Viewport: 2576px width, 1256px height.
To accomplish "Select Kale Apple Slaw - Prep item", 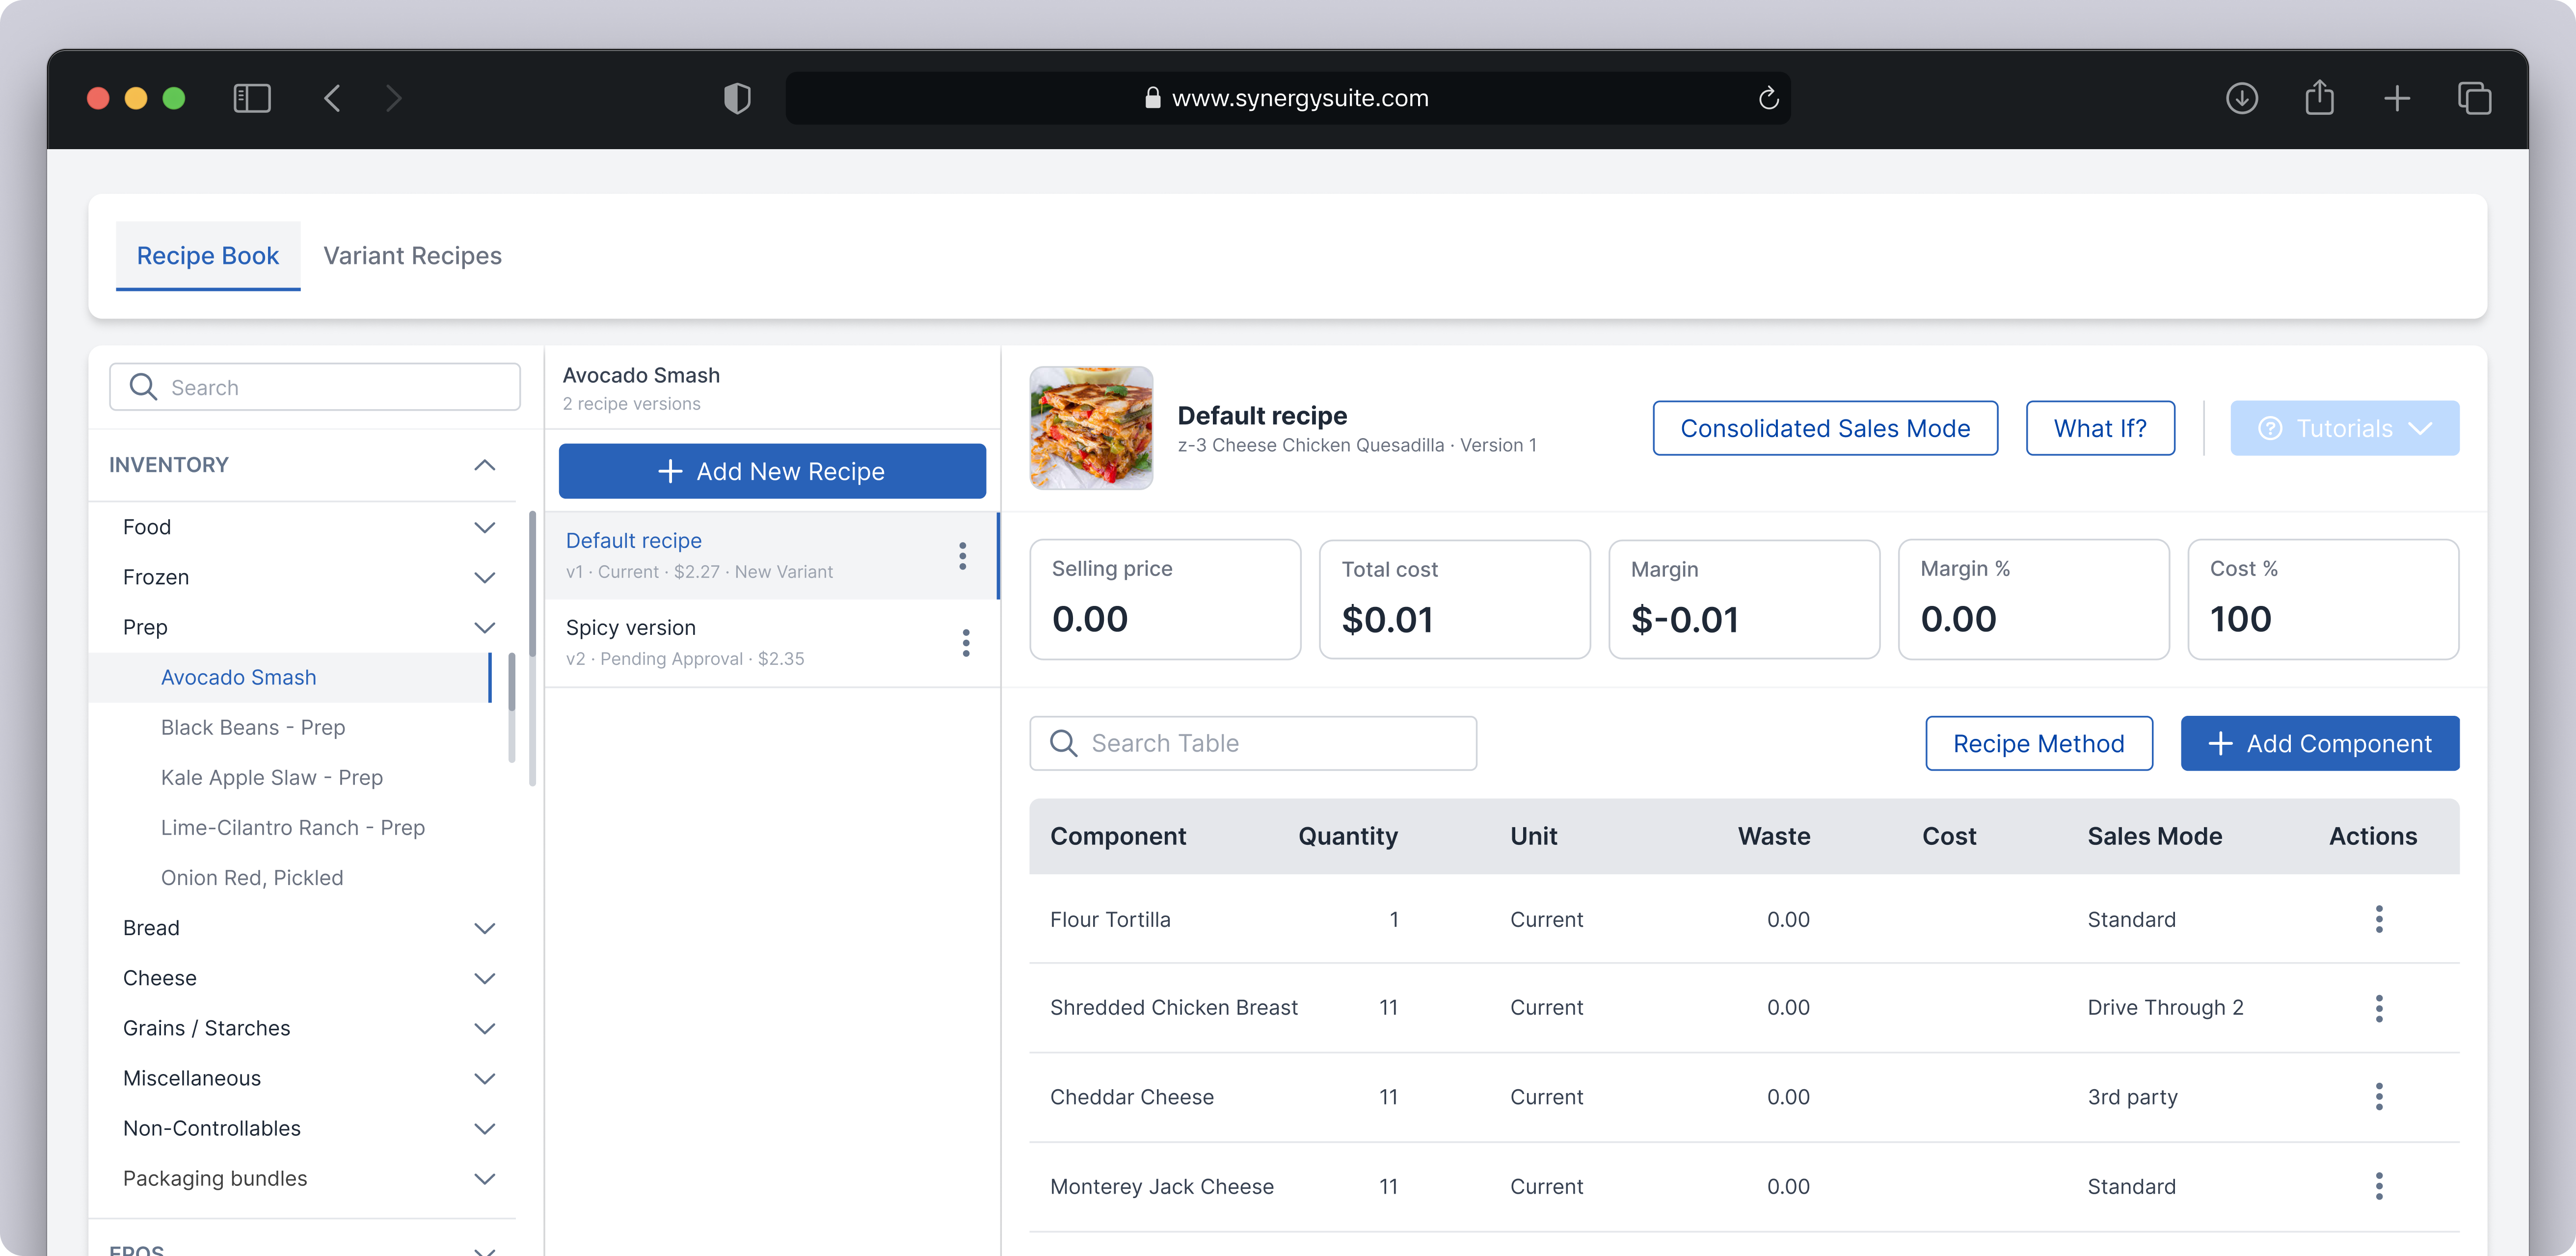I will point(271,777).
